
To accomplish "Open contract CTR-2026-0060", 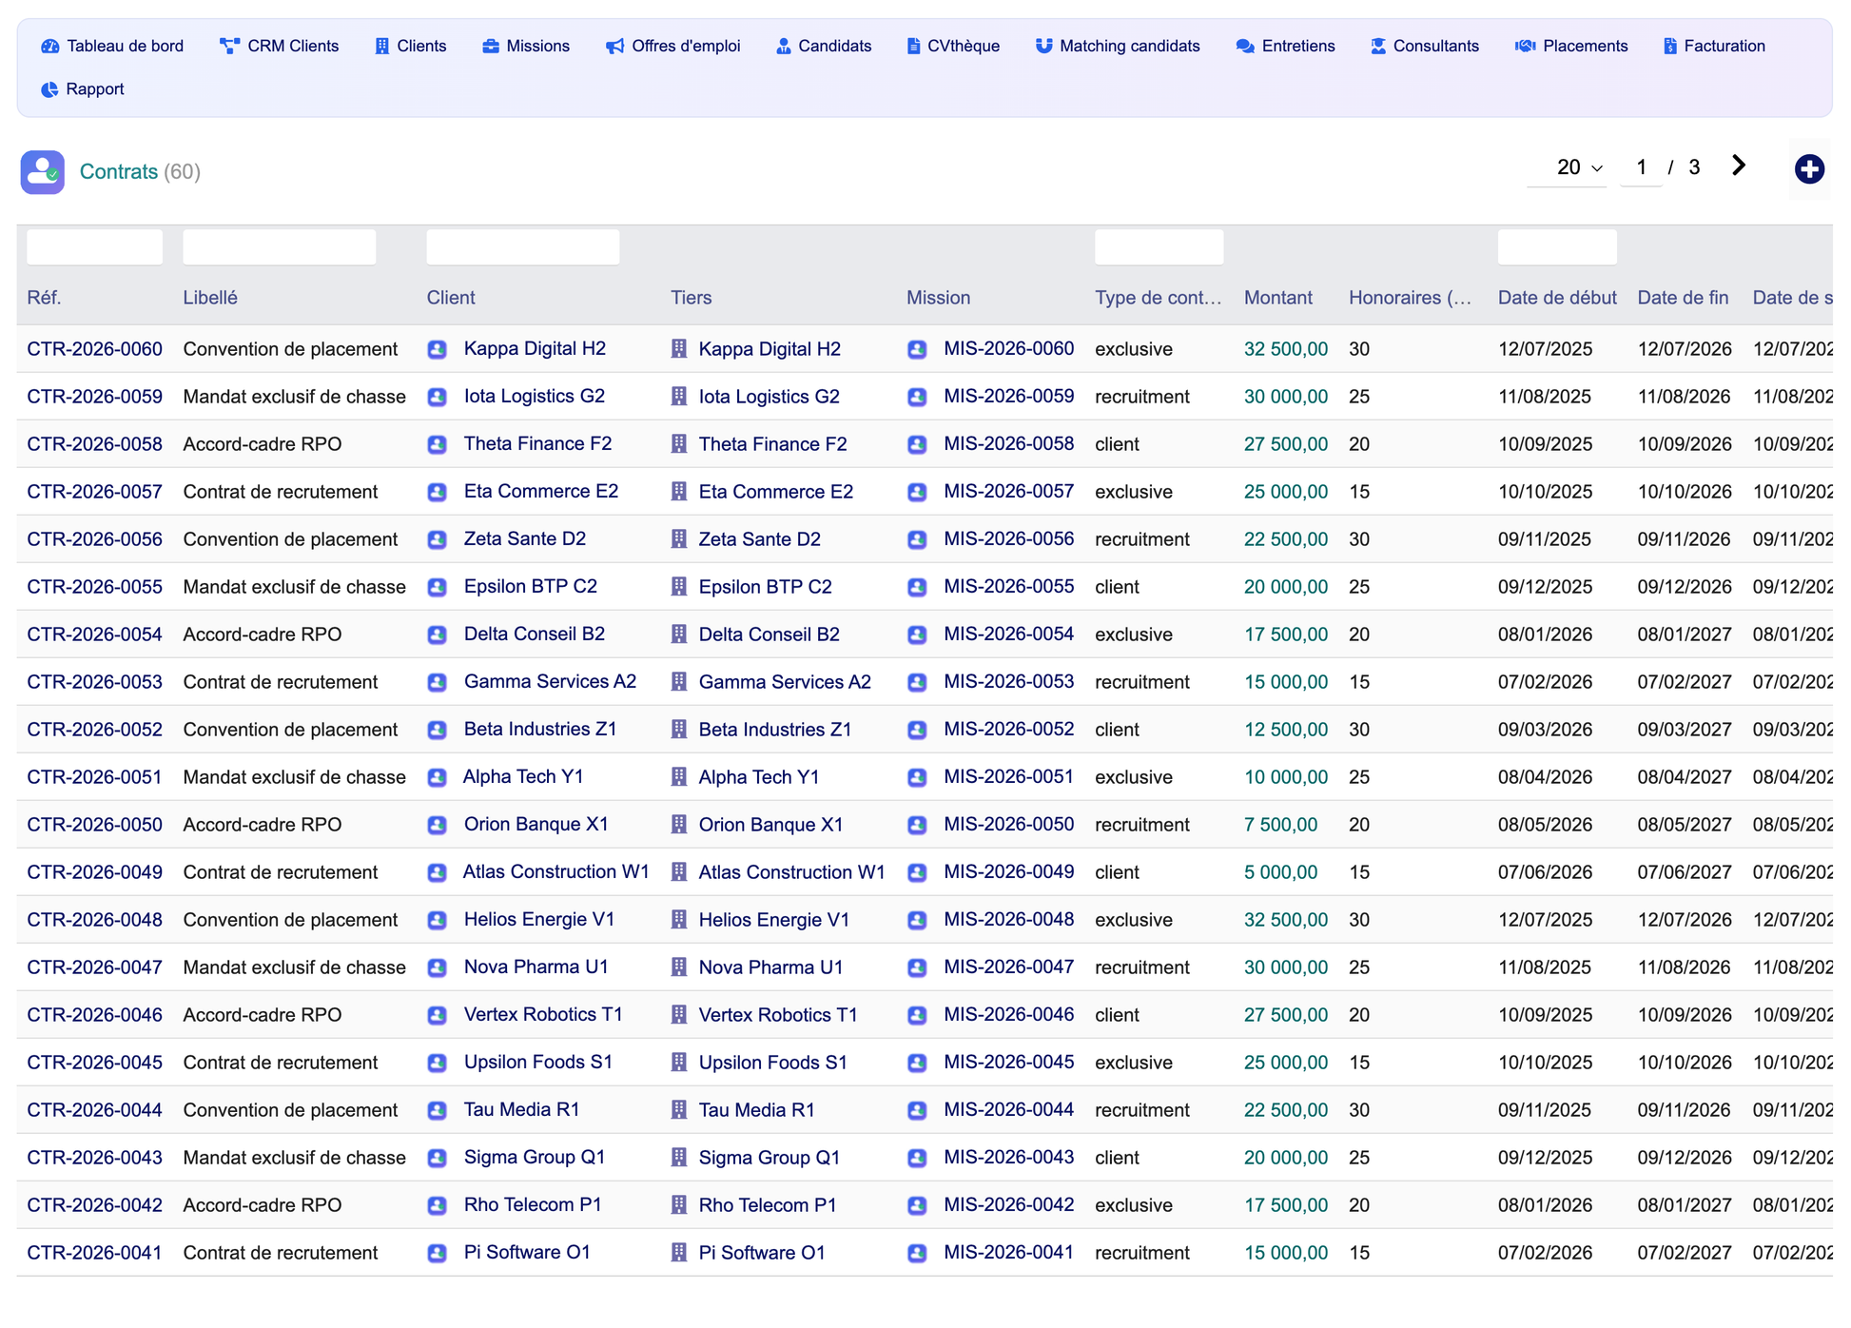I will [x=95, y=349].
